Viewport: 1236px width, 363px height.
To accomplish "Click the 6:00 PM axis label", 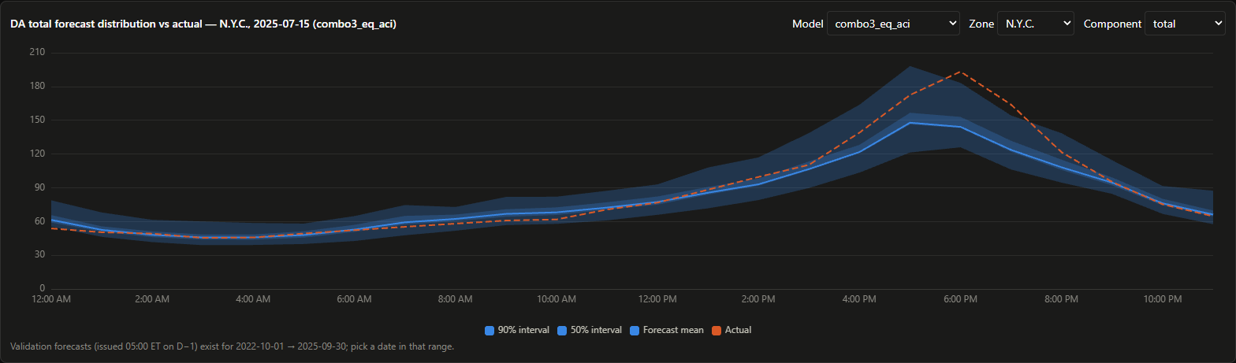I will coord(960,300).
